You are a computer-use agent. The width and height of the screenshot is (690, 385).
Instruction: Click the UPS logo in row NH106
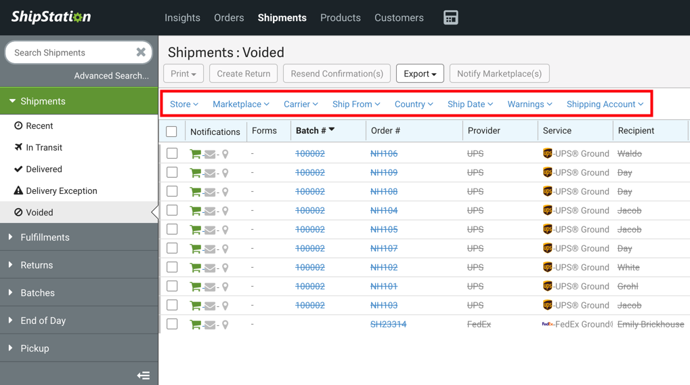547,153
